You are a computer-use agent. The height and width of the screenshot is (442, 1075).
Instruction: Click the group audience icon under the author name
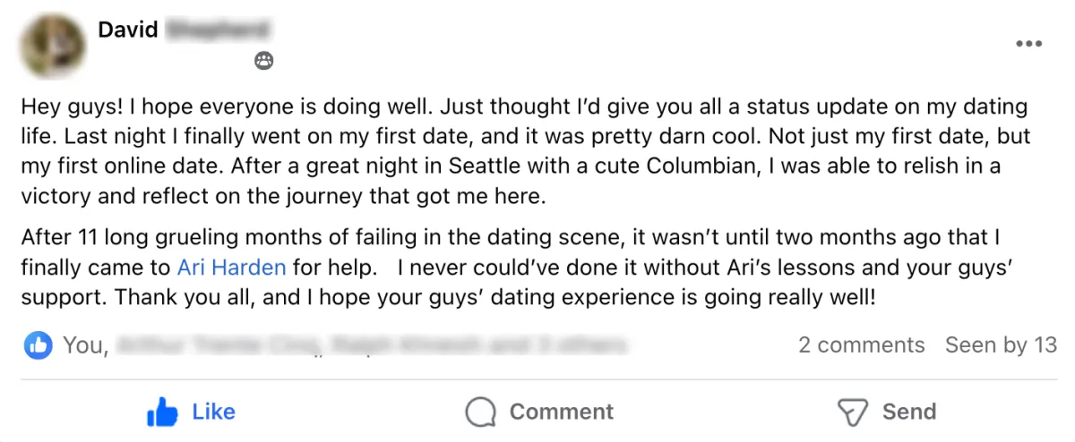click(x=263, y=61)
